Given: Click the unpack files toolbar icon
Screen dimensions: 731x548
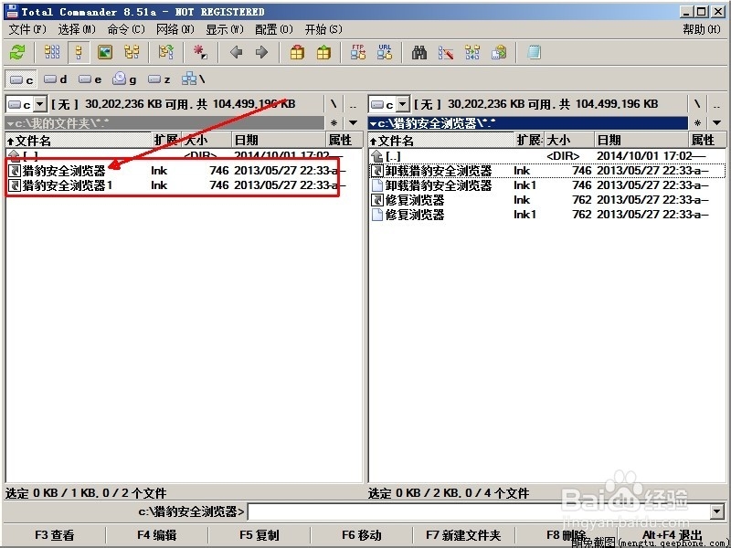Looking at the screenshot, I should point(323,52).
